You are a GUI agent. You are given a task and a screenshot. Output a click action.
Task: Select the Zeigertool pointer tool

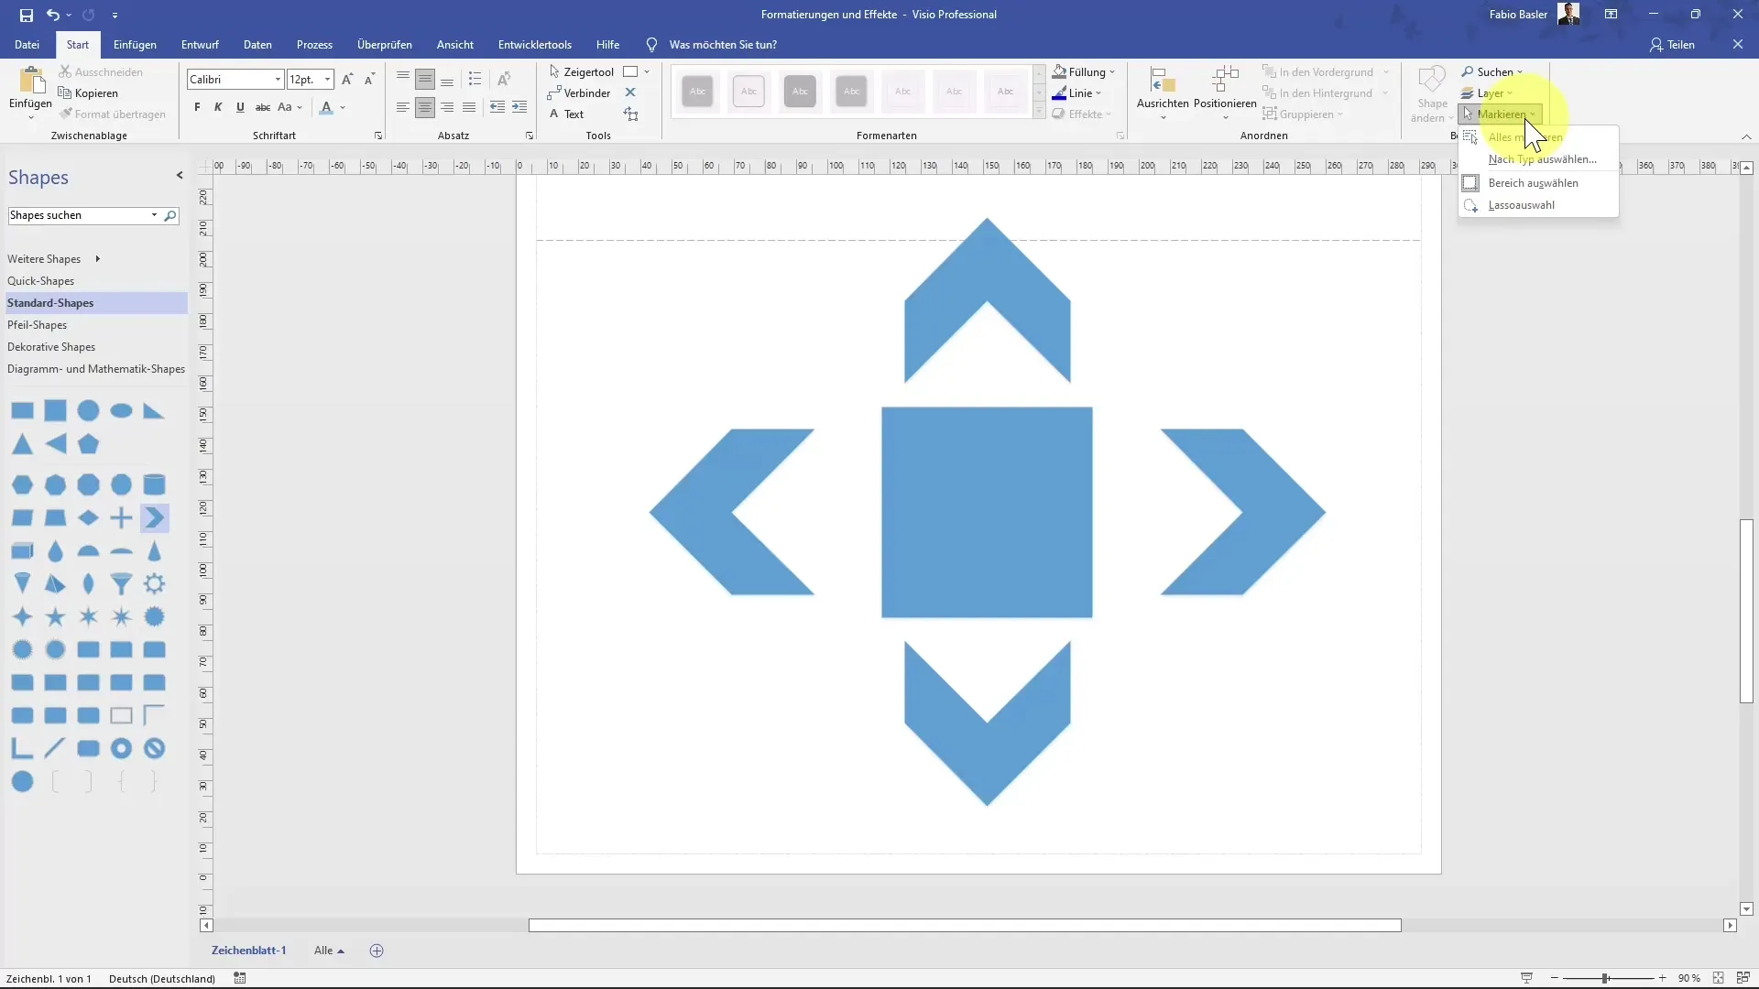click(x=581, y=71)
